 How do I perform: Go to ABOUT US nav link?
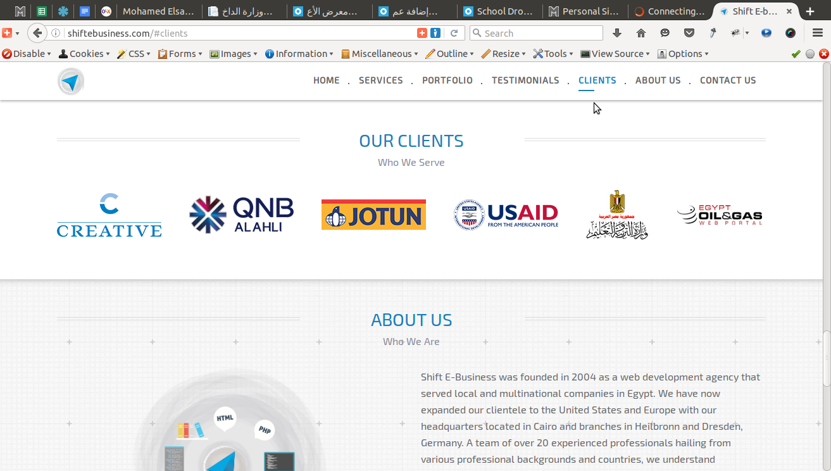pos(658,80)
